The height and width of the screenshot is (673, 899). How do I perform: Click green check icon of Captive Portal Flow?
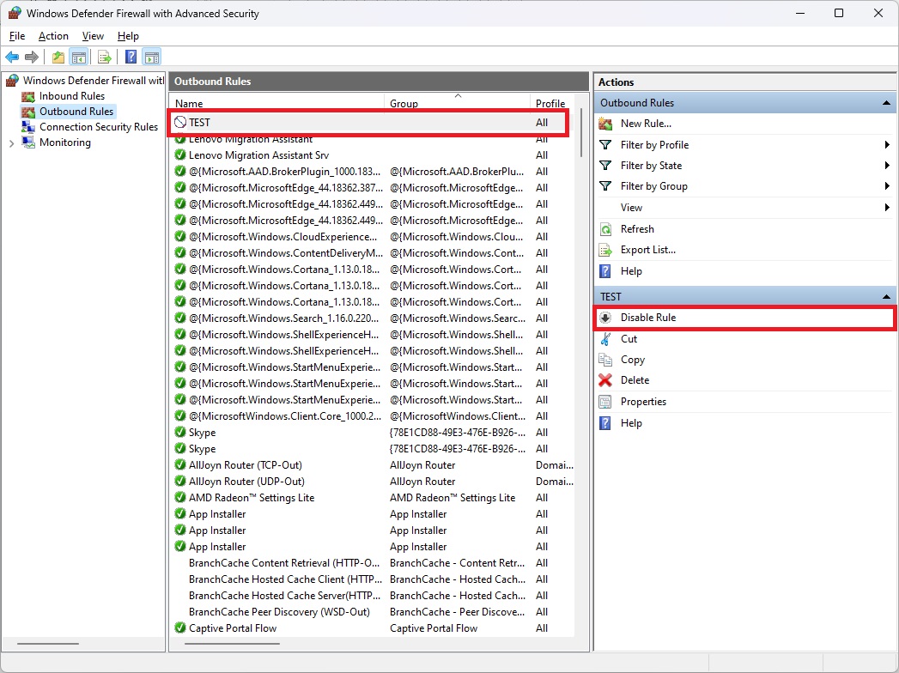pos(180,628)
